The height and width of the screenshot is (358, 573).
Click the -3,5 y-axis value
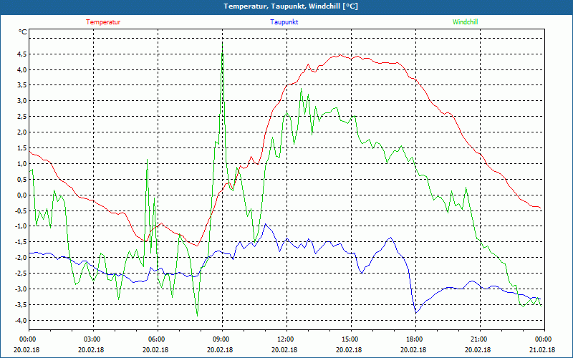(x=21, y=305)
